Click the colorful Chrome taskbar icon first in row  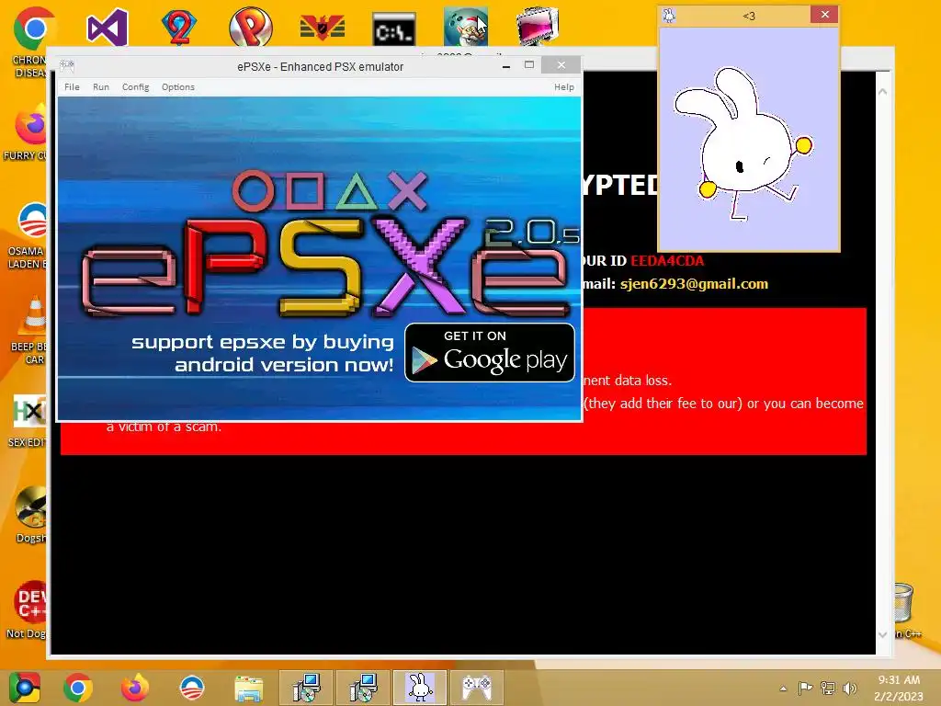coord(24,688)
